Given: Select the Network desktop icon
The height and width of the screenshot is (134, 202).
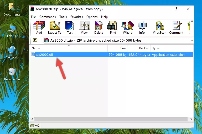Looking at the screenshot, I should (12, 53).
